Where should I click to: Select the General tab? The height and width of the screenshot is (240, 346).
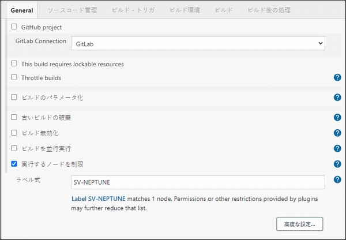22,10
